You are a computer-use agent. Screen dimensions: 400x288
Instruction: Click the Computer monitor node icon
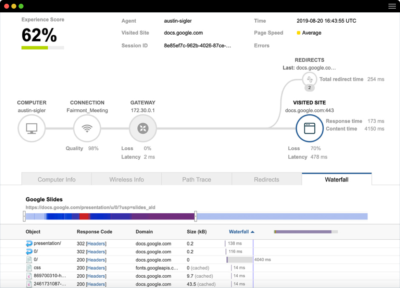point(31,128)
